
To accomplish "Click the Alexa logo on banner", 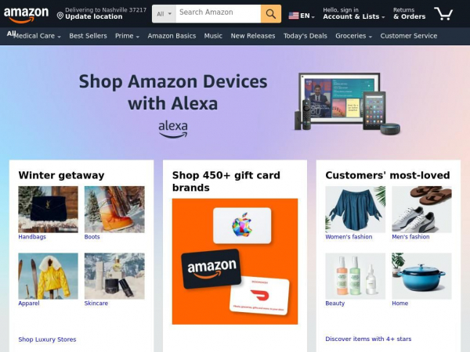I will click(173, 129).
